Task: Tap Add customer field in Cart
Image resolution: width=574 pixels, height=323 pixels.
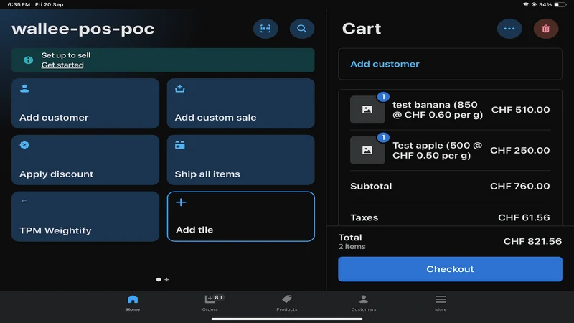Action: (450, 64)
